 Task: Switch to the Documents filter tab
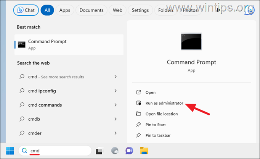tap(91, 10)
